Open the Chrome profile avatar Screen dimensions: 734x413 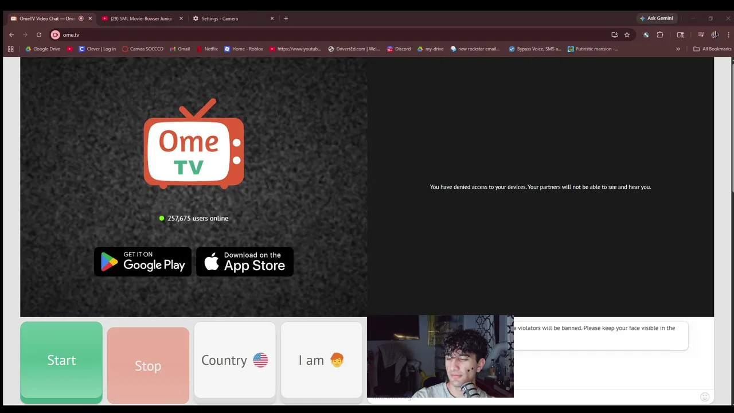click(715, 35)
